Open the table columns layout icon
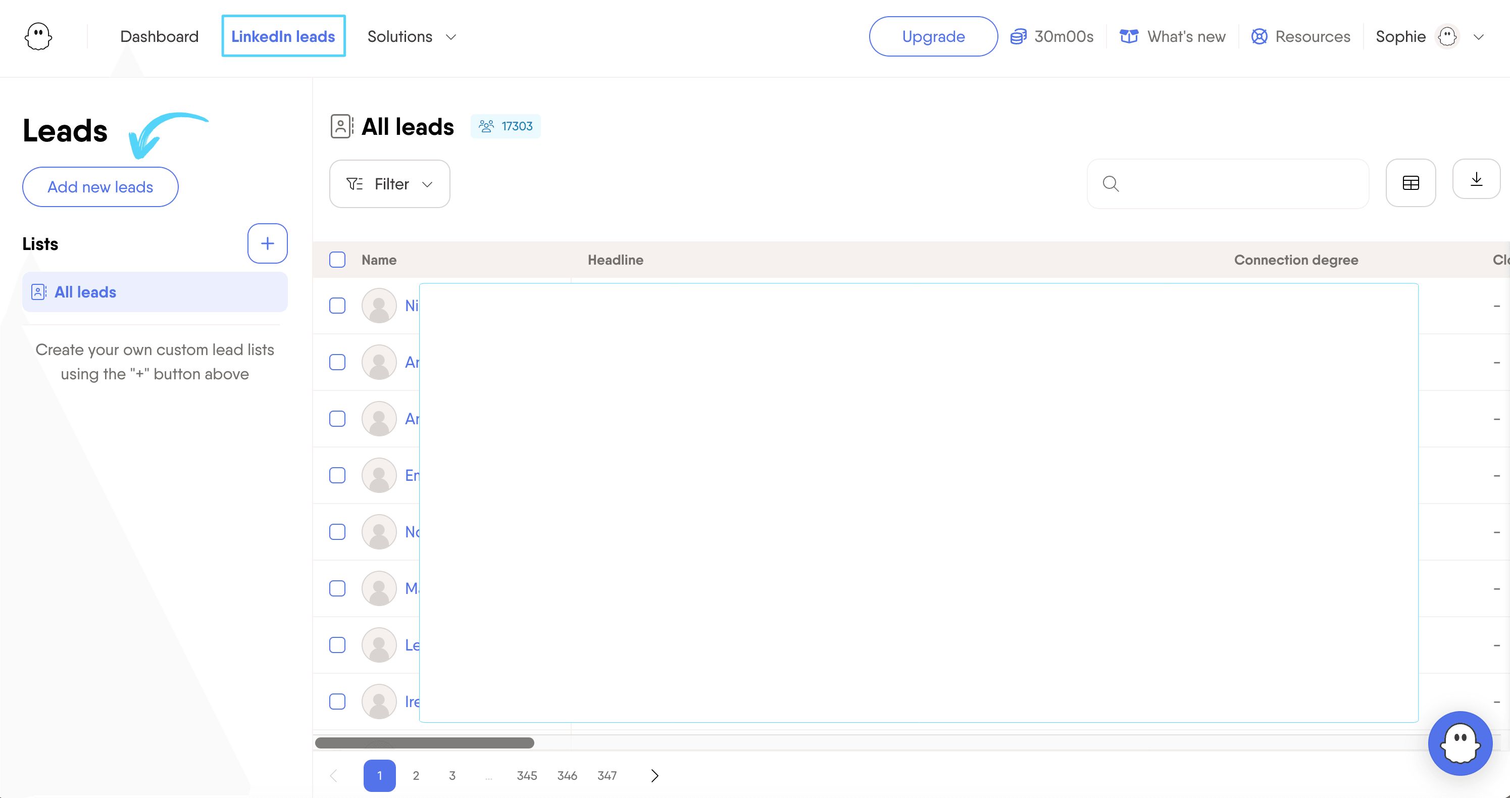1510x798 pixels. click(1411, 183)
